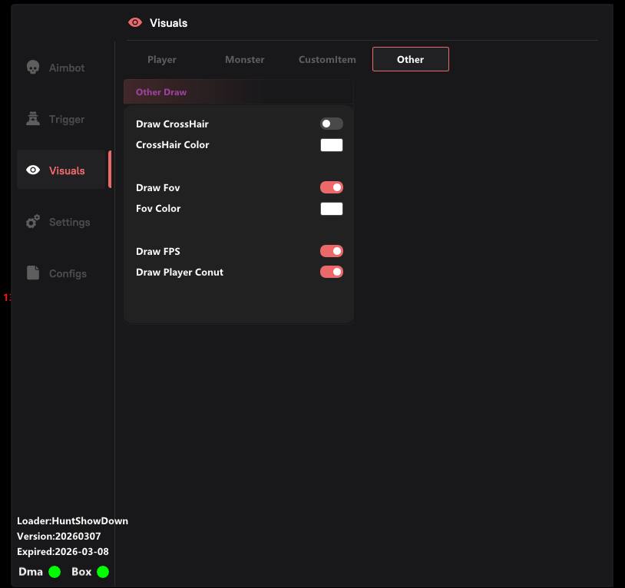
Task: Open the CrossHair Color swatch
Action: (x=332, y=145)
